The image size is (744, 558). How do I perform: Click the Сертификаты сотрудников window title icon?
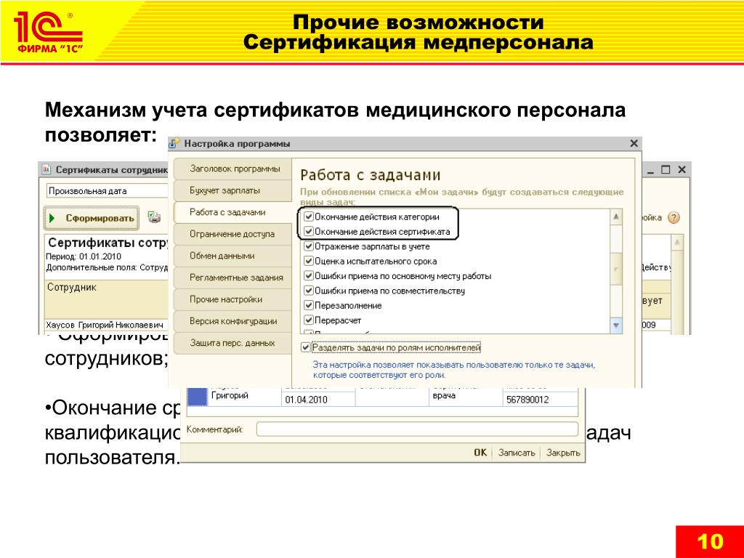point(46,169)
